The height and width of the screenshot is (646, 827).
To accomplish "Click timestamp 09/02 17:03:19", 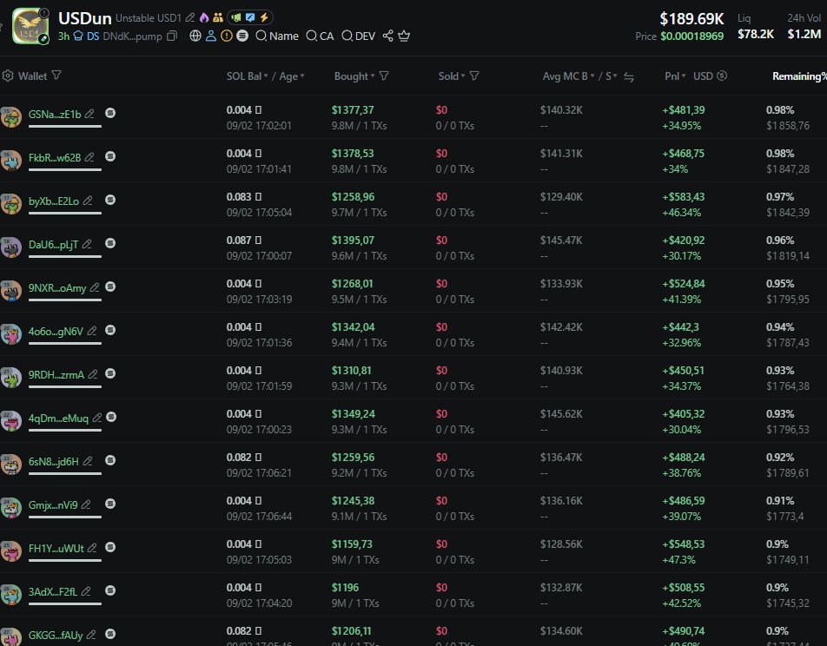I will (259, 299).
